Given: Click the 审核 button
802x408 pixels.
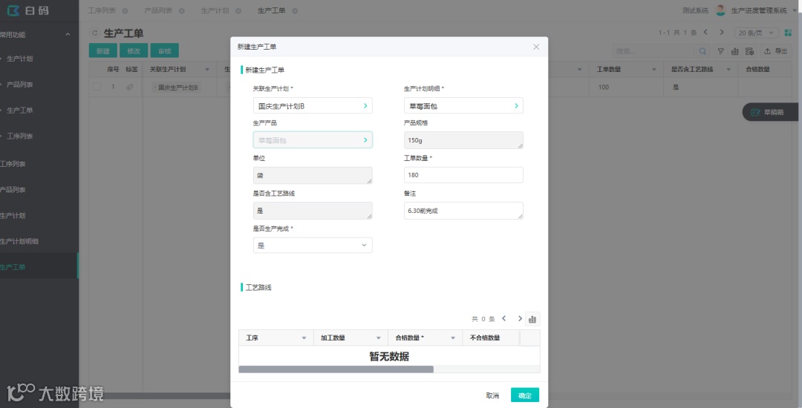Looking at the screenshot, I should 165,50.
